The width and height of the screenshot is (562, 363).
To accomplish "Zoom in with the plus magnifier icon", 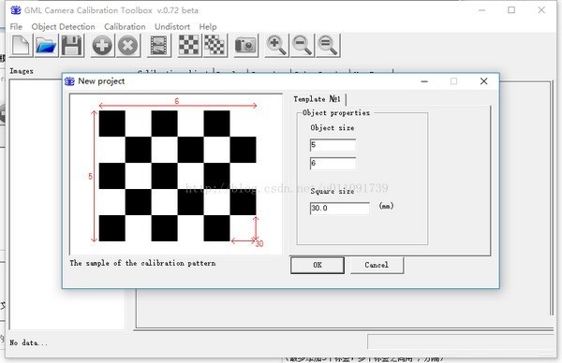I will pyautogui.click(x=276, y=46).
